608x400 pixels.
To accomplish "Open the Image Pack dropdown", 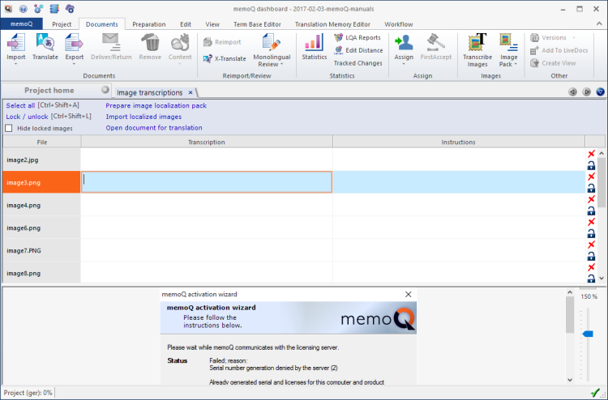I will pos(508,64).
